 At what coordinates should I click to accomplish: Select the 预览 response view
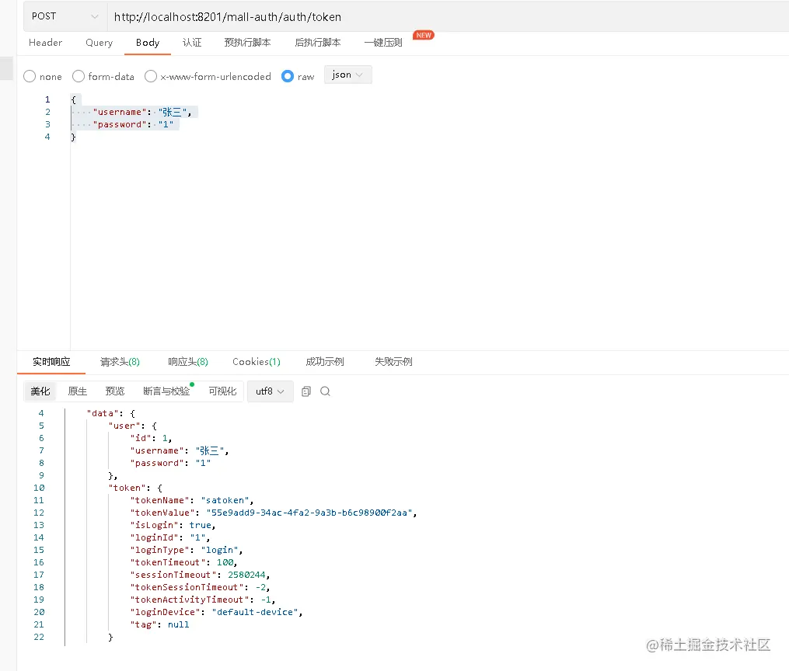pyautogui.click(x=115, y=391)
